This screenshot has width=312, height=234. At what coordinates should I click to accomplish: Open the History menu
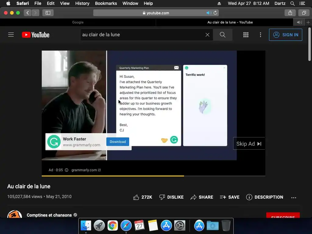pyautogui.click(x=82, y=3)
